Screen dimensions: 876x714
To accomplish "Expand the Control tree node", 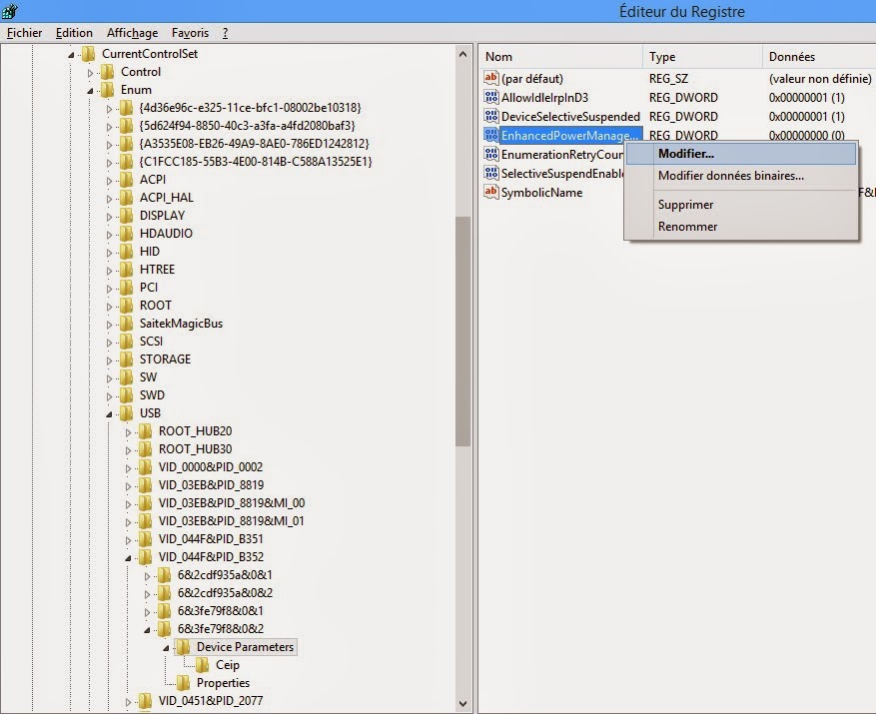I will (x=90, y=73).
